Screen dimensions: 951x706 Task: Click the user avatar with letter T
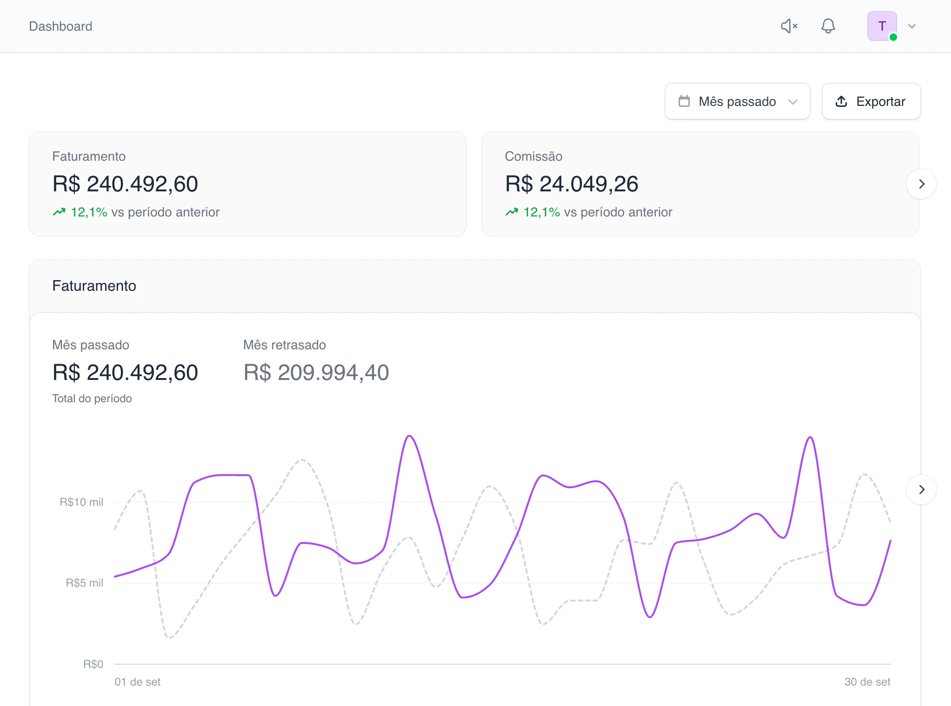point(882,26)
